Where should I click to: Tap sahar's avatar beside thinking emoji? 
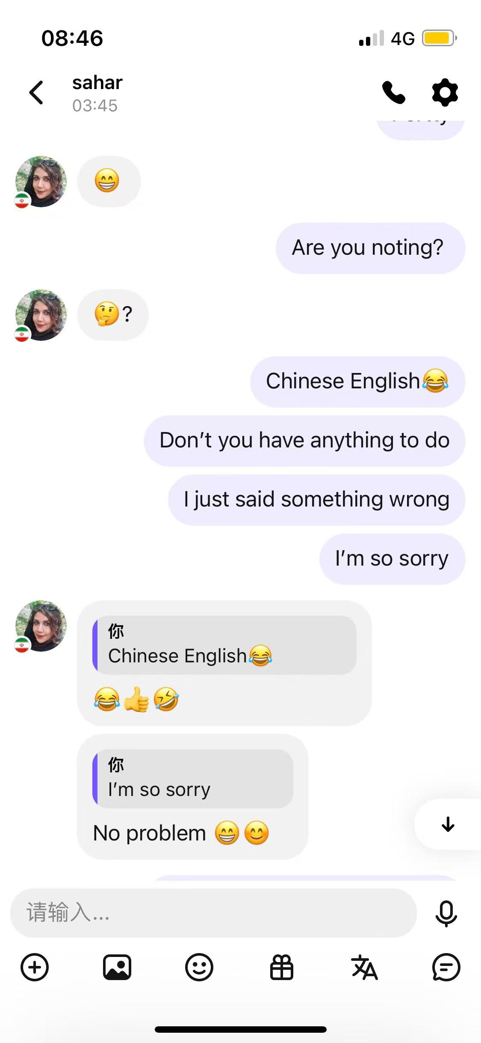point(41,315)
